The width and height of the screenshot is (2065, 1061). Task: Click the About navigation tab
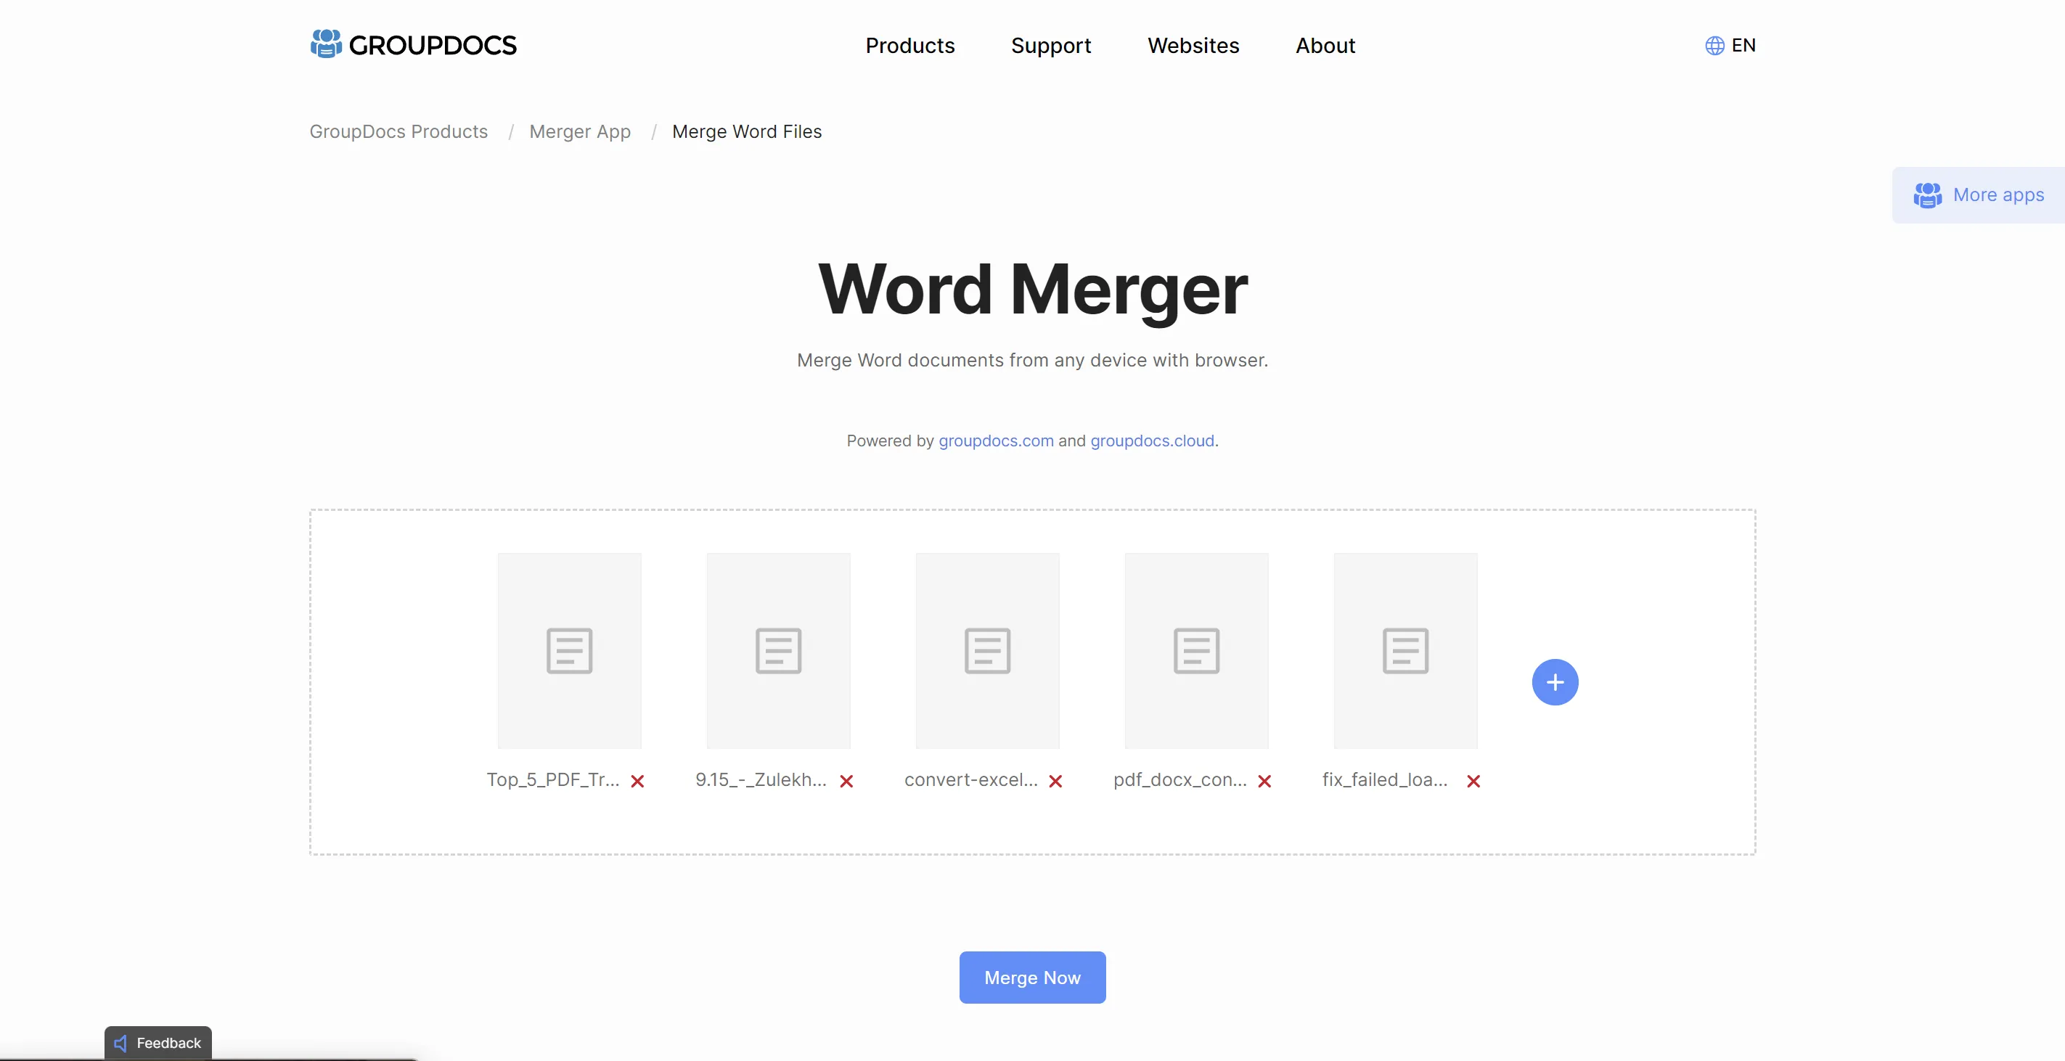(x=1325, y=45)
